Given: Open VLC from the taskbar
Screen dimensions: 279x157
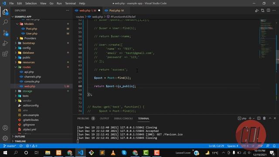Looking at the screenshot, I should 113,153.
